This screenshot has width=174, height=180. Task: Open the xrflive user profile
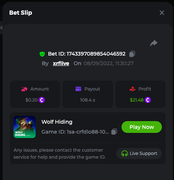click(x=61, y=63)
